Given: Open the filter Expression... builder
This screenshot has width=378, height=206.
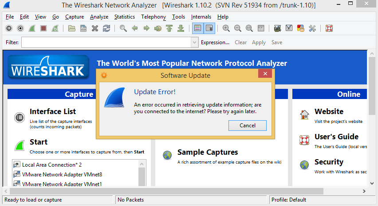Looking at the screenshot, I should 215,42.
